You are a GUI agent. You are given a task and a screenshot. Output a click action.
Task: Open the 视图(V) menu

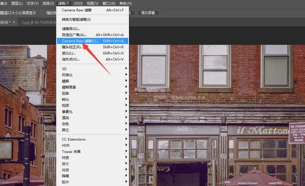click(93, 4)
